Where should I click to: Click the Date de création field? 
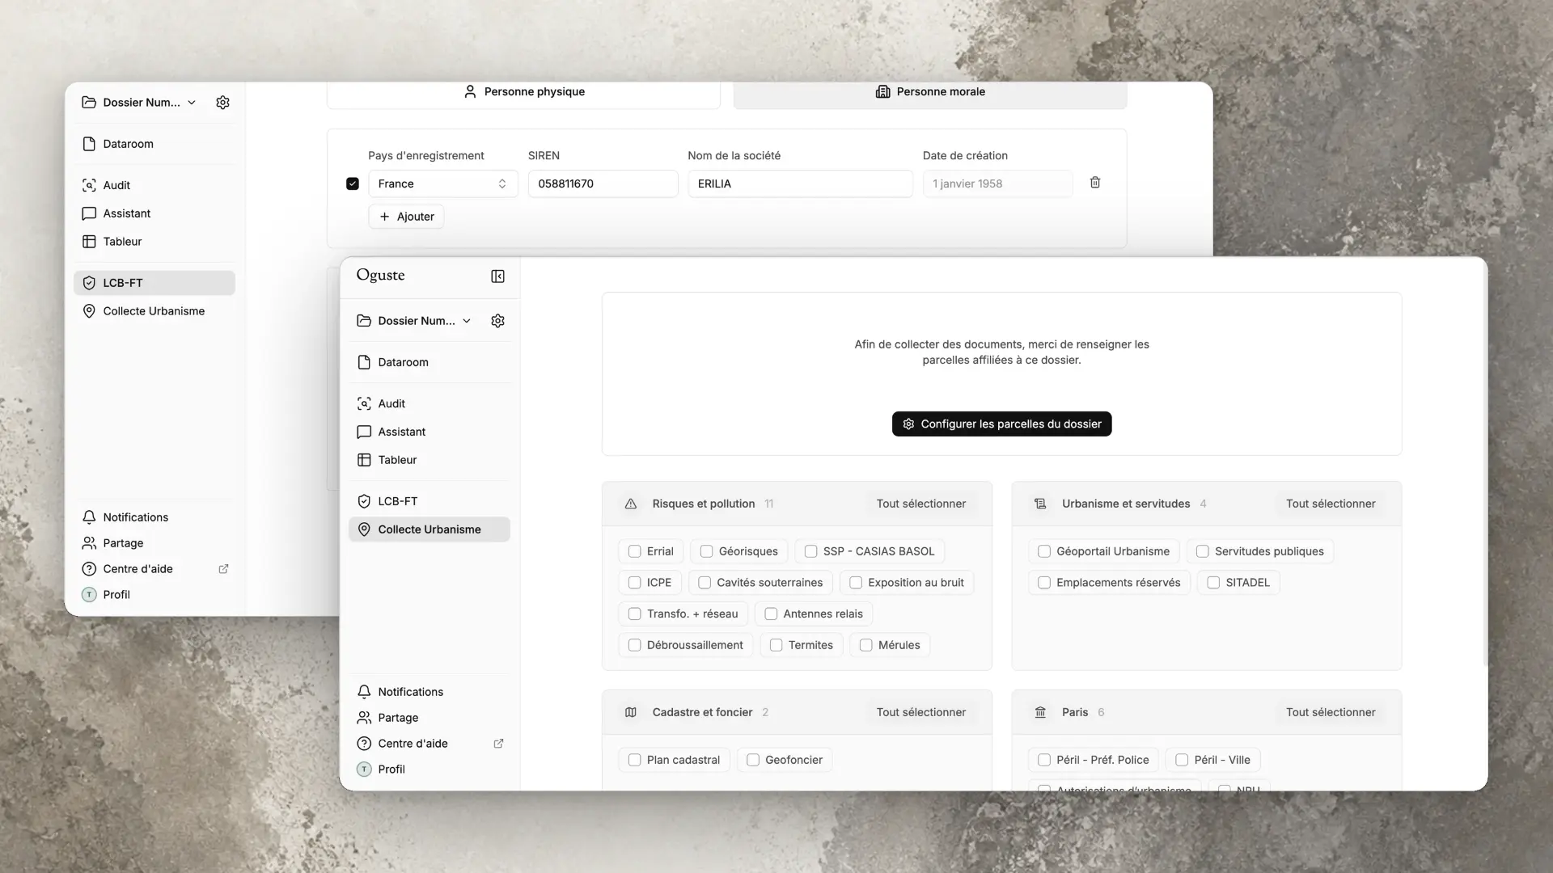coord(997,183)
